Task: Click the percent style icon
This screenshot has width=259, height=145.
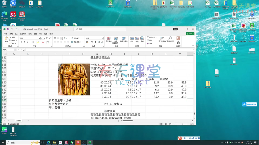Action: click(x=92, y=42)
